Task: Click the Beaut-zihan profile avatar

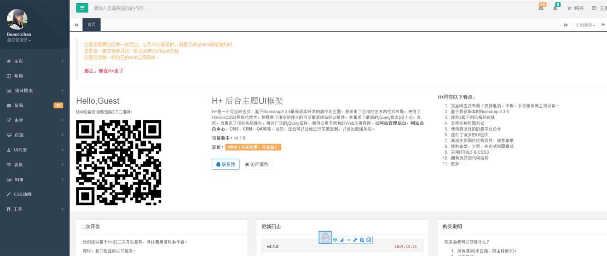Action: pyautogui.click(x=17, y=19)
